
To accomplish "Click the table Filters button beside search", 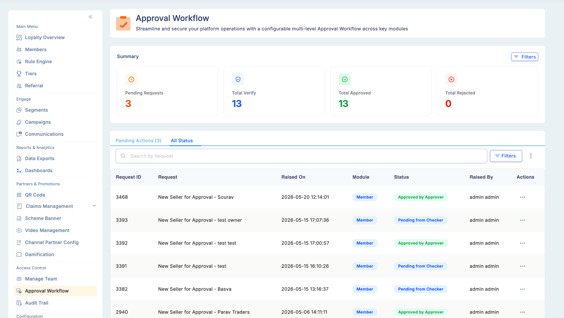I will [506, 156].
